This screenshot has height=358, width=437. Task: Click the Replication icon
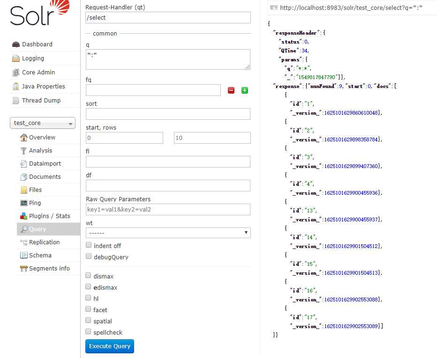(24, 242)
